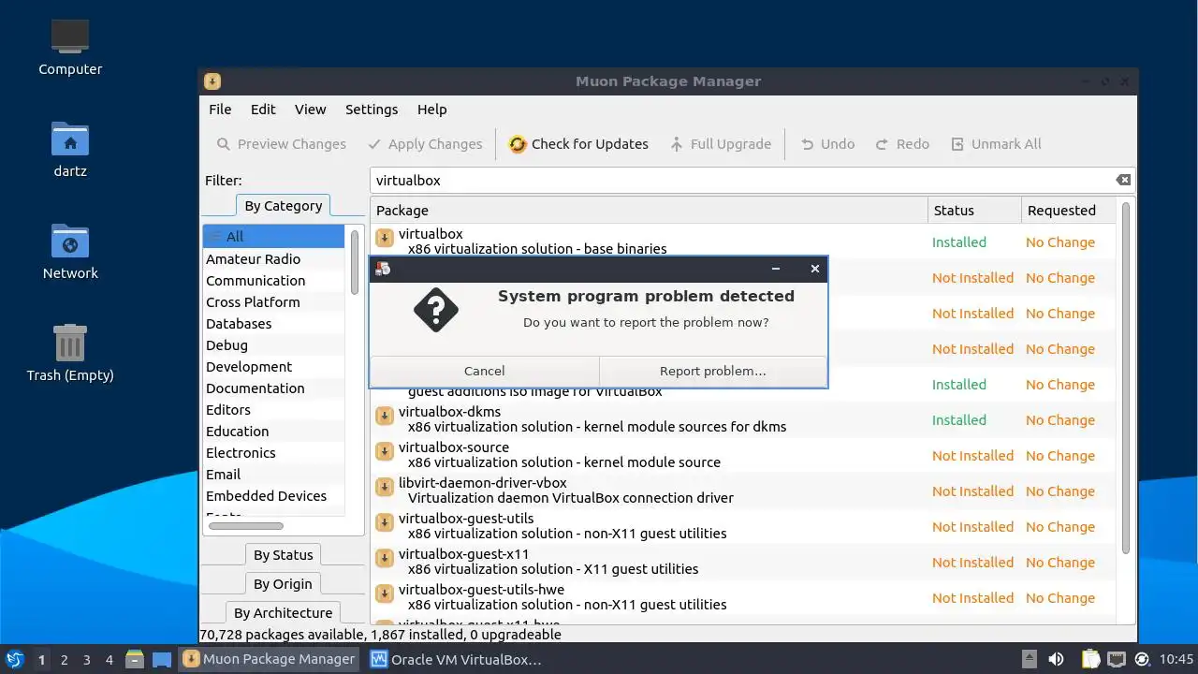The width and height of the screenshot is (1198, 674).
Task: Click the tray expand arrow icon
Action: tap(1029, 659)
